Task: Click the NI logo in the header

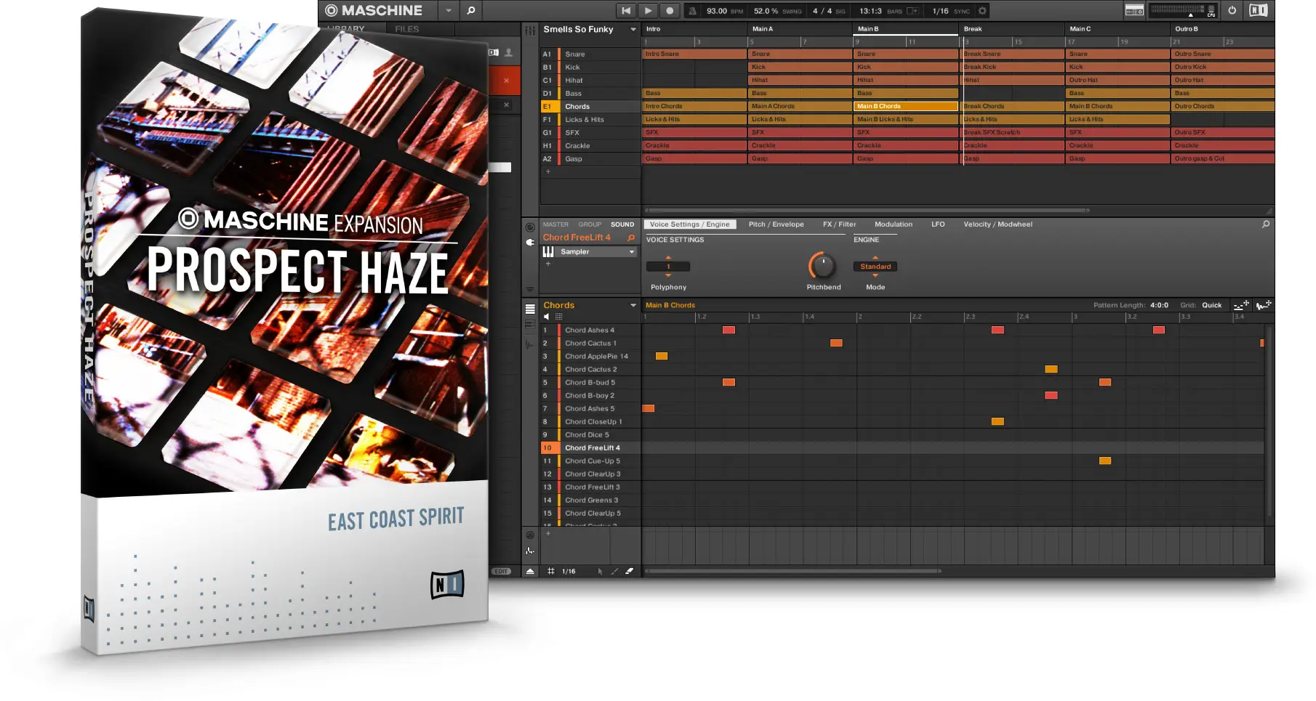Action: (x=1259, y=11)
